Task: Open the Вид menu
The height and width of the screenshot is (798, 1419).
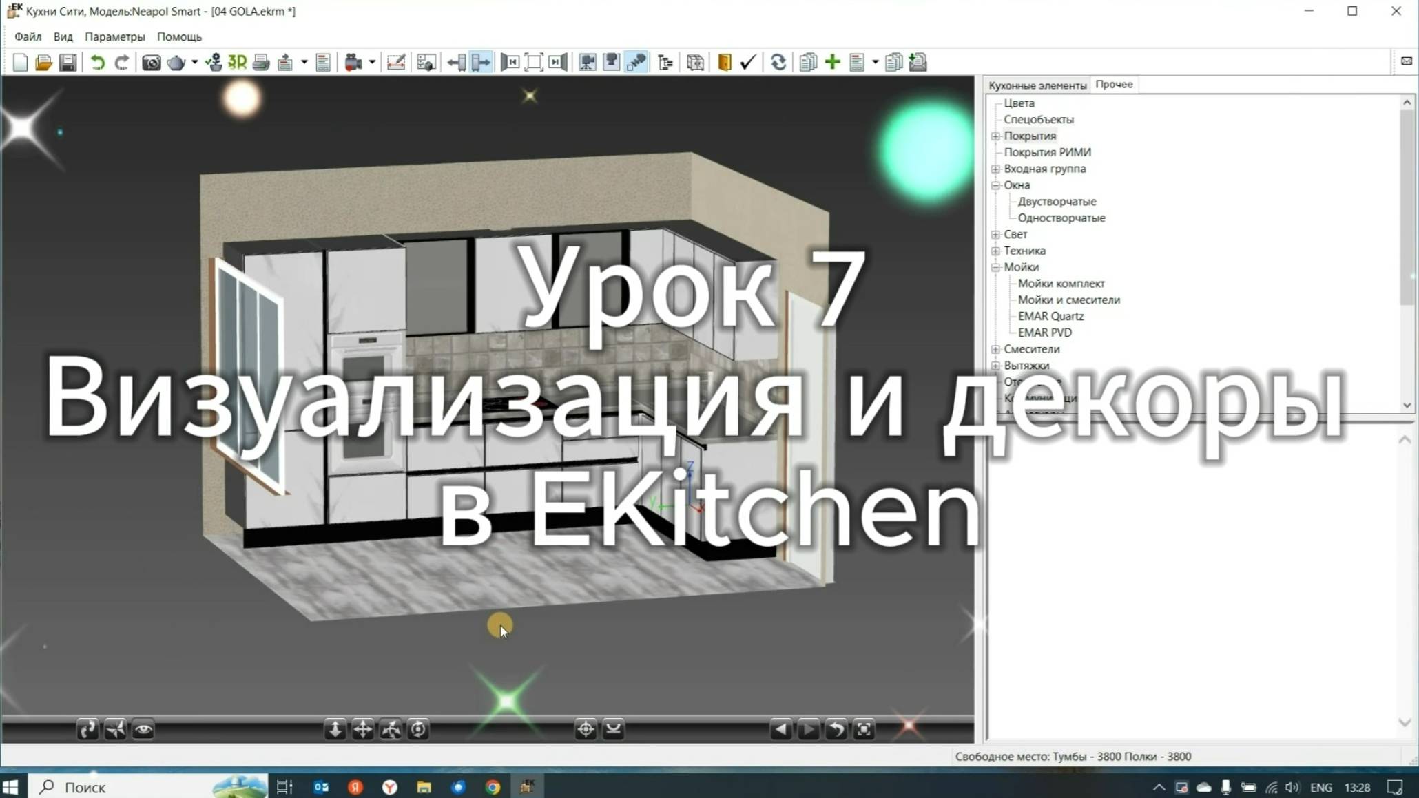Action: [63, 36]
